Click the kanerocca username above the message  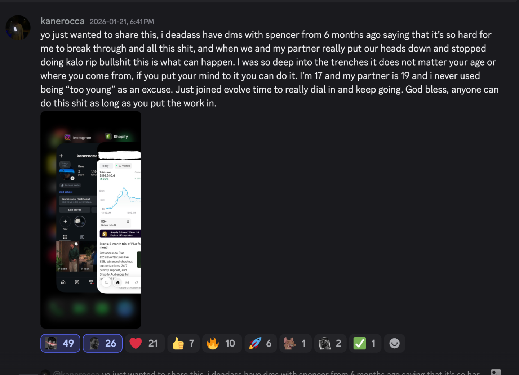point(62,21)
